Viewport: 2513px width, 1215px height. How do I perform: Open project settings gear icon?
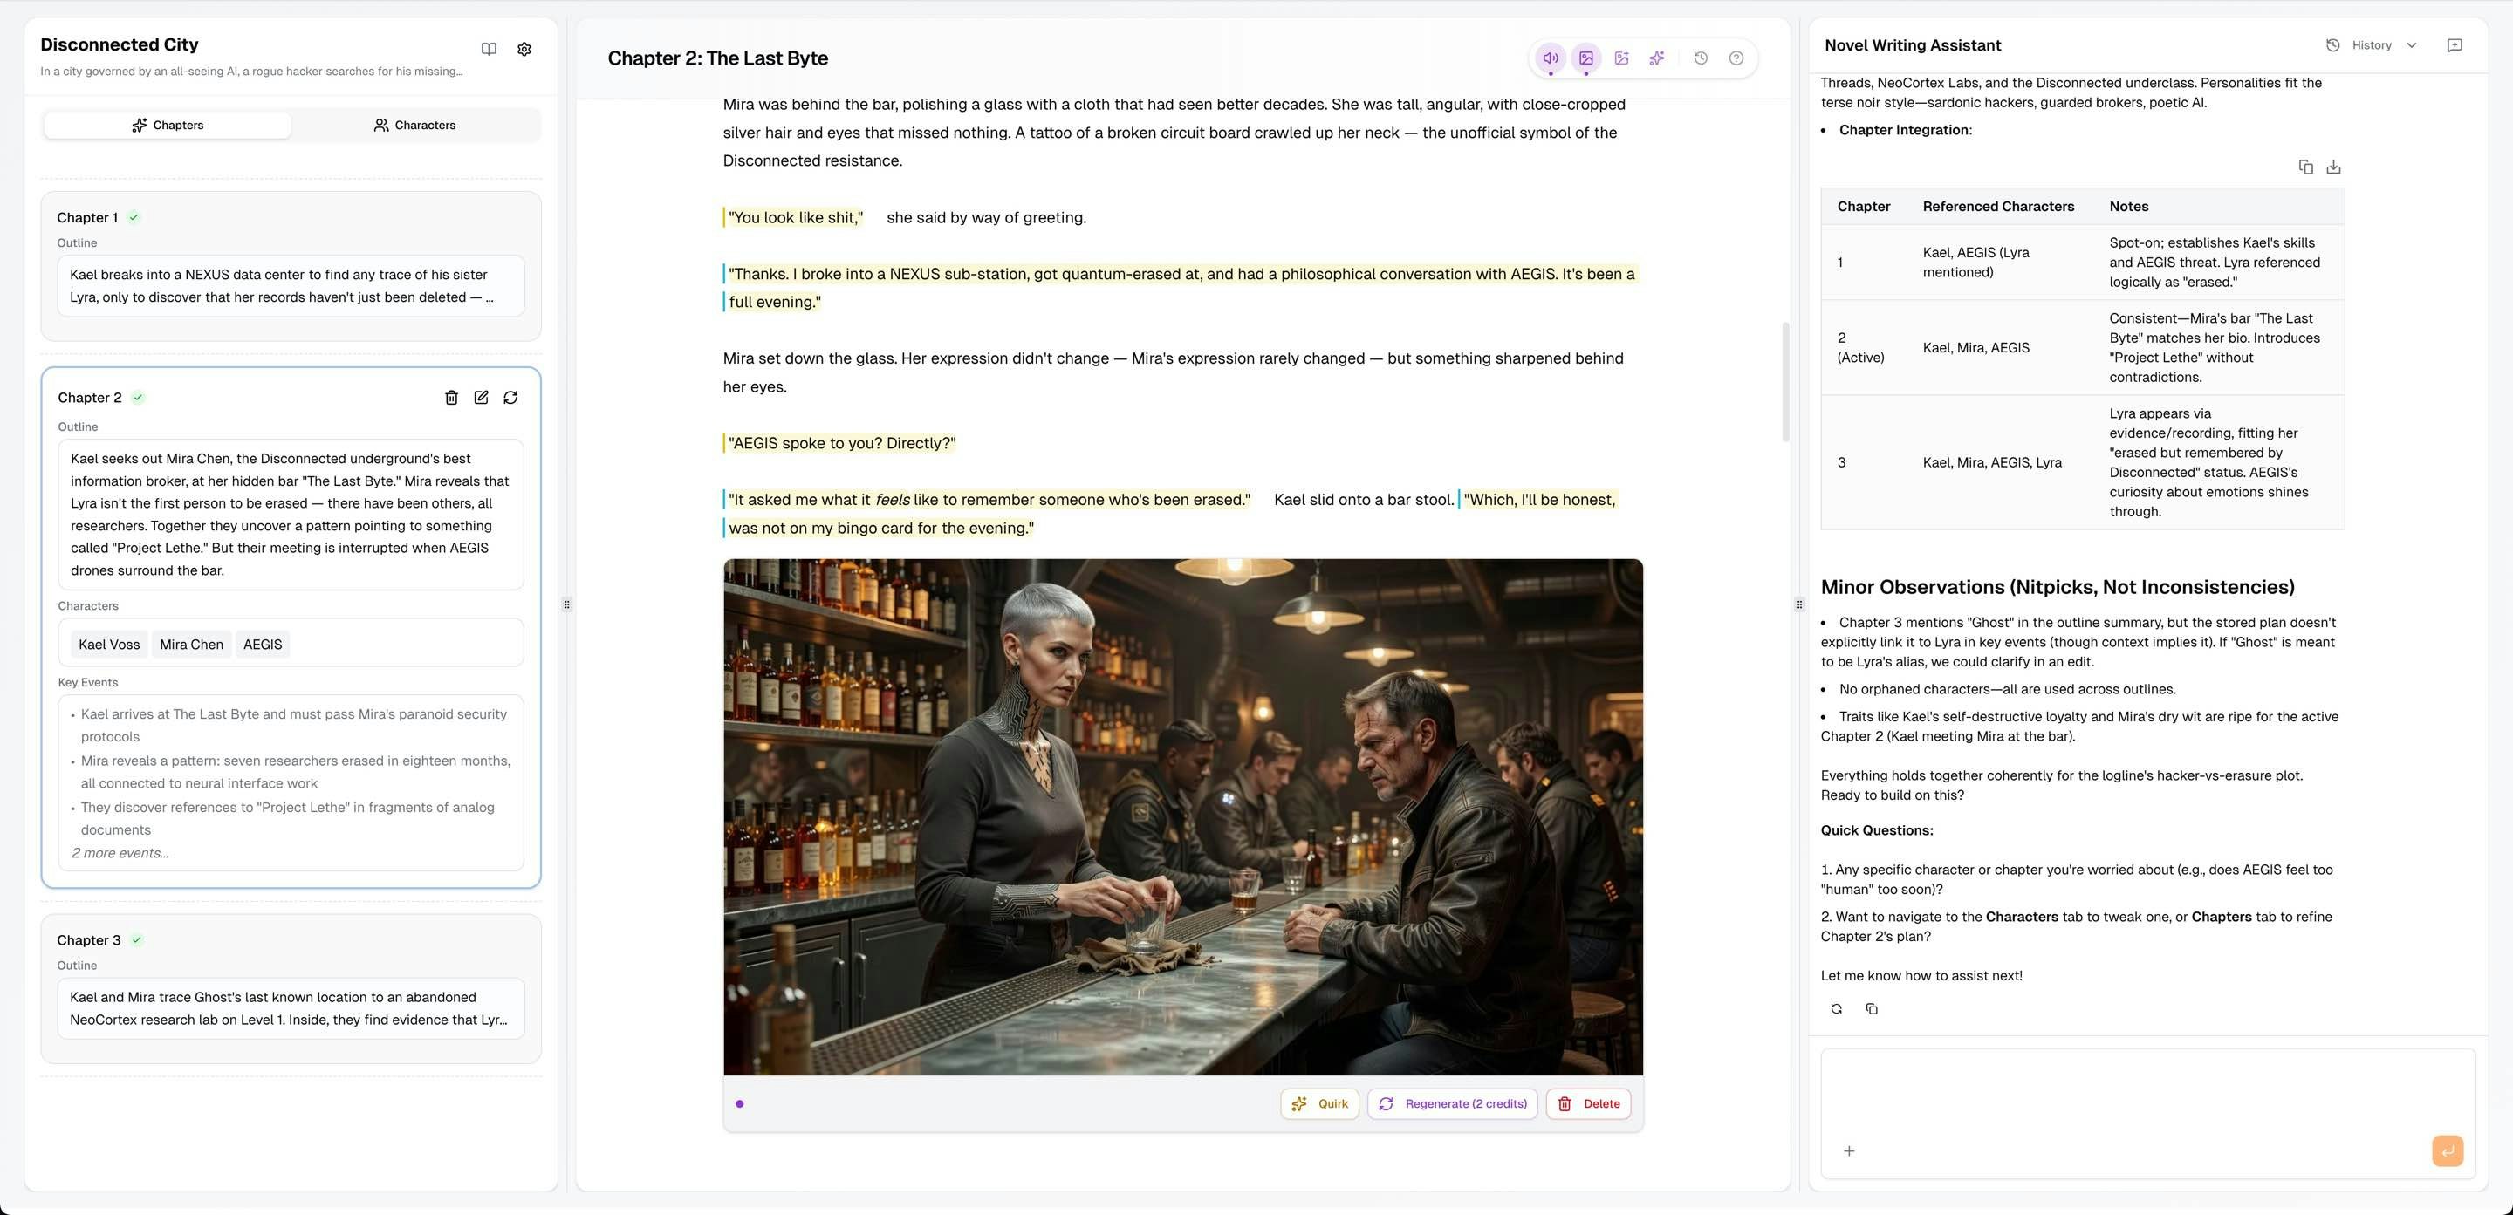524,50
